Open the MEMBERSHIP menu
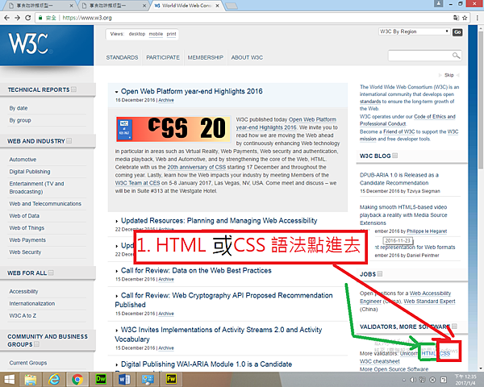Screen dimensions: 484x387 point(205,57)
